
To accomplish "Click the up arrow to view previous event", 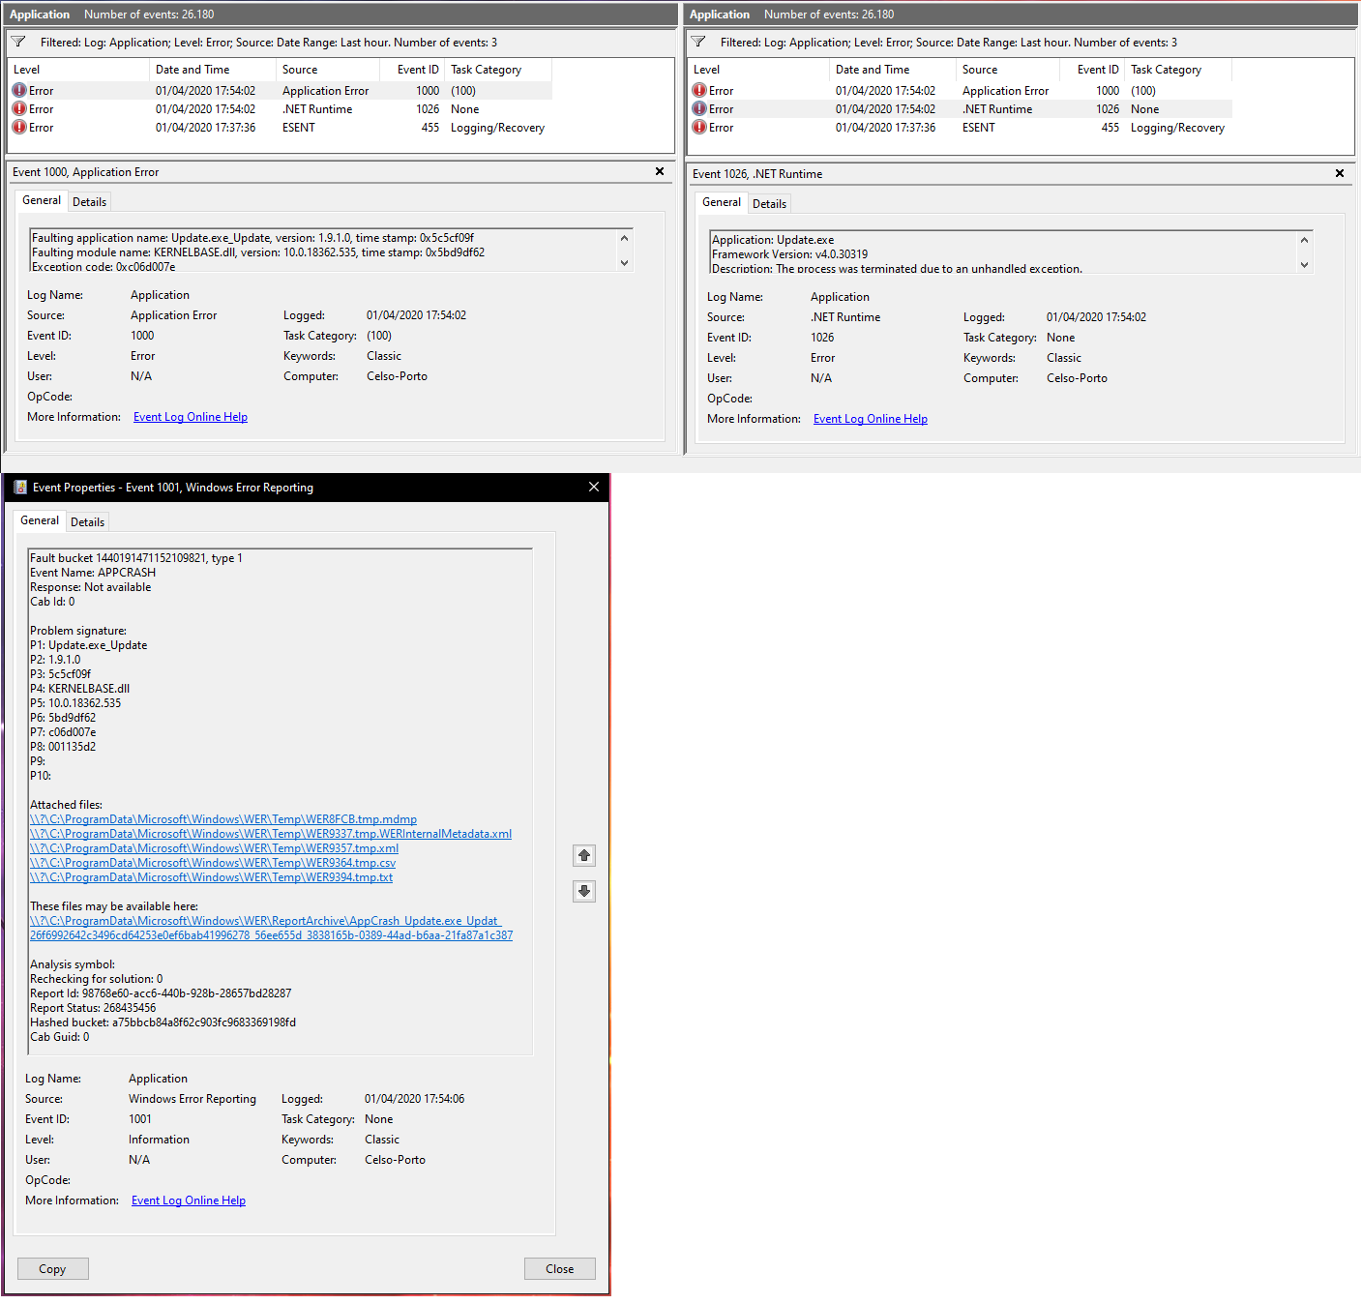I will coord(583,855).
